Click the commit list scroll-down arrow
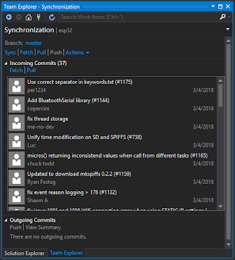The width and height of the screenshot is (235, 260). (x=221, y=207)
